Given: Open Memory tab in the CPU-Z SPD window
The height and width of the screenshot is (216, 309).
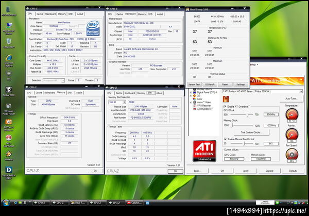Looking at the screenshot, I should [141, 93].
